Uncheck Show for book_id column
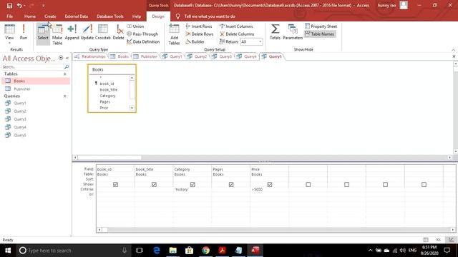 115,184
